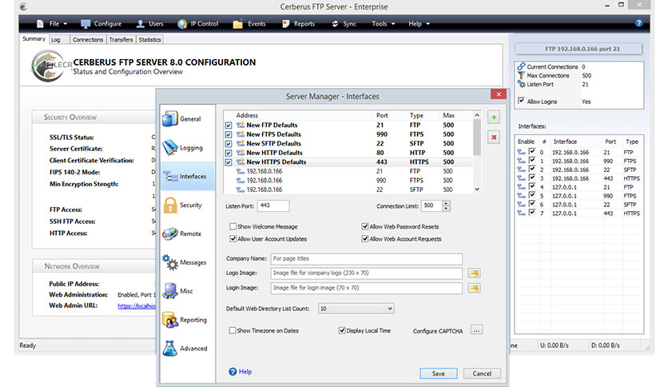Add a new interface with green plus
668x387 pixels.
tap(494, 118)
